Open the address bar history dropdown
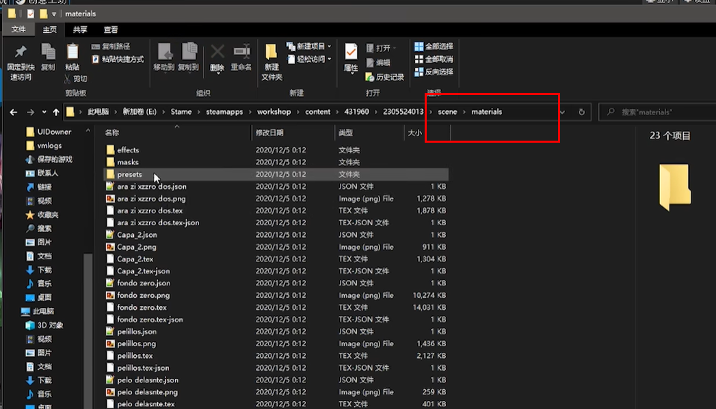 pyautogui.click(x=562, y=112)
